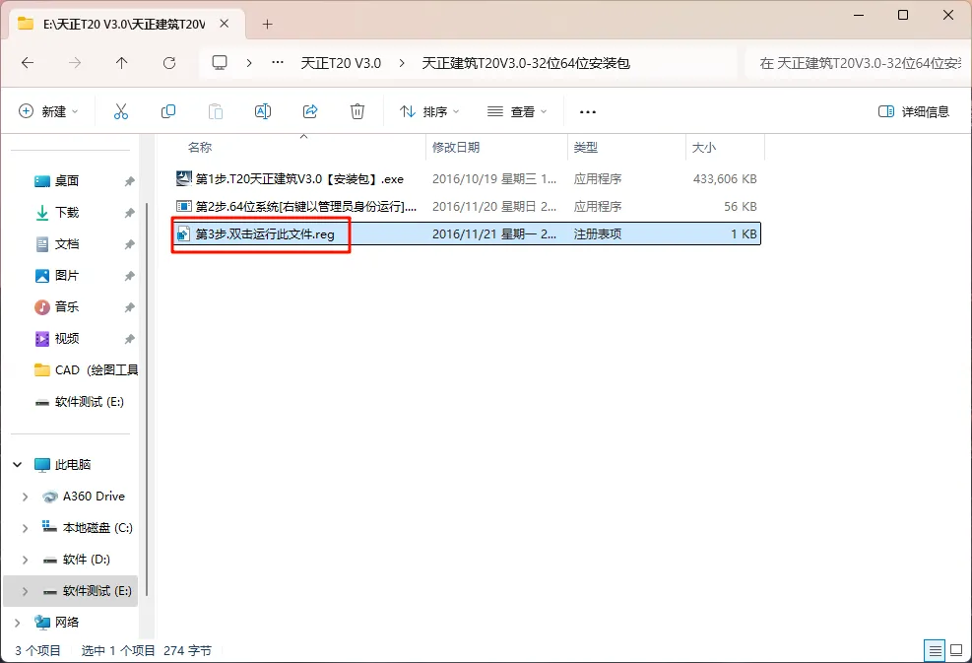Screen dimensions: 972x663
Task: Select file 第3步.双击运行此文件.reg
Action: (466, 233)
